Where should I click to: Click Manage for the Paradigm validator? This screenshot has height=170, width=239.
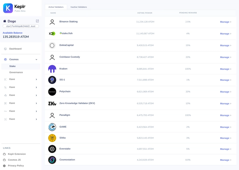click(x=226, y=115)
